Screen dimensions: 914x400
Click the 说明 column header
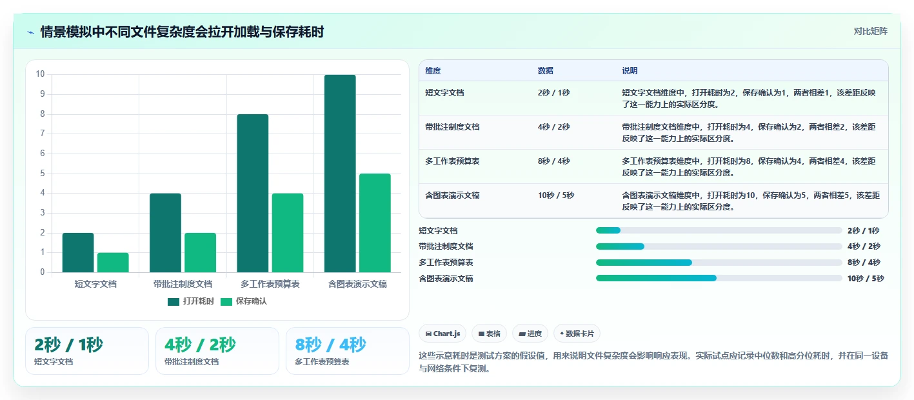(x=630, y=70)
